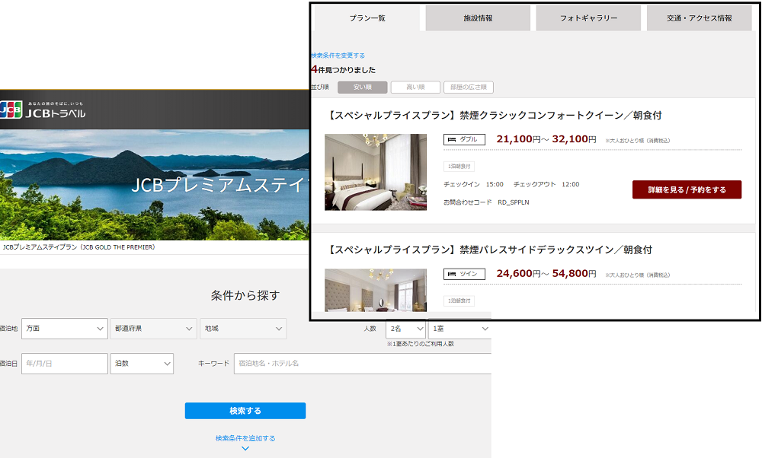Switch to the フォトギャラリー tab

click(588, 18)
